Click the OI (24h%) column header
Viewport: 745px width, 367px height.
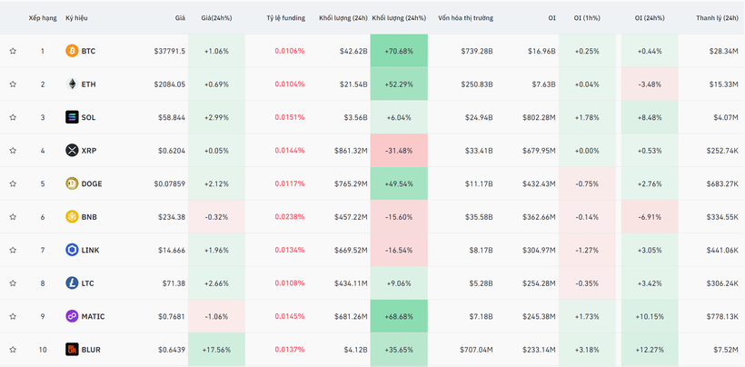click(649, 18)
